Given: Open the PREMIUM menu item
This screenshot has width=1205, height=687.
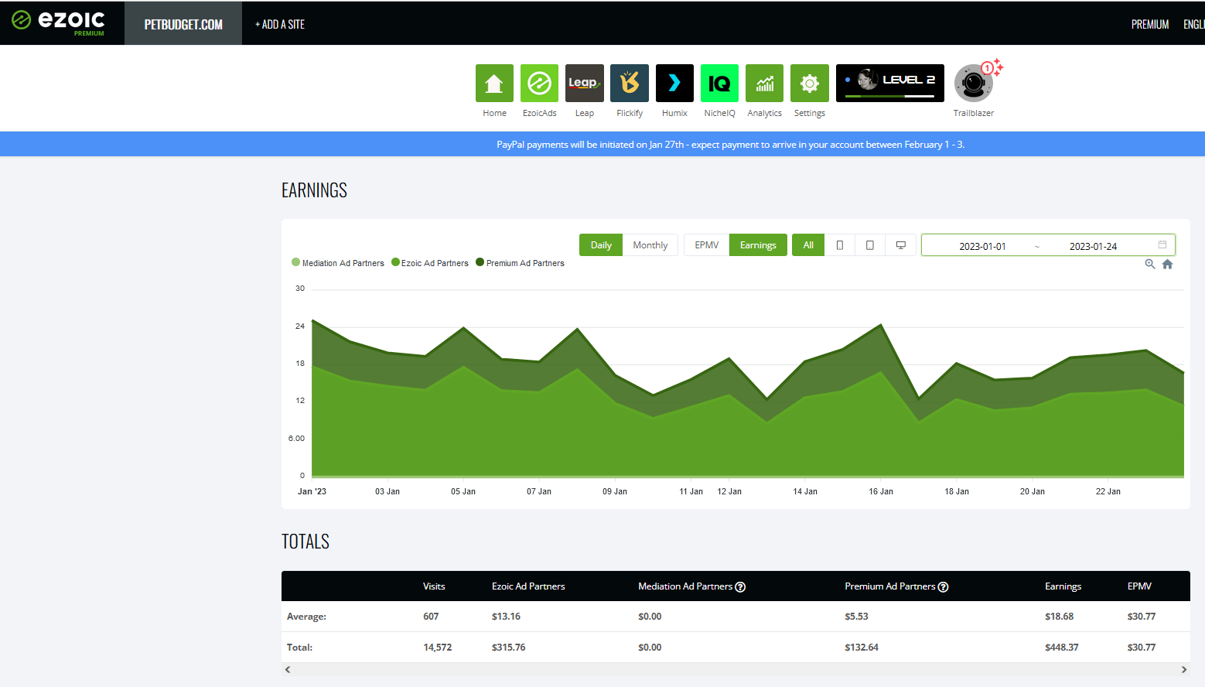Looking at the screenshot, I should coord(1150,24).
